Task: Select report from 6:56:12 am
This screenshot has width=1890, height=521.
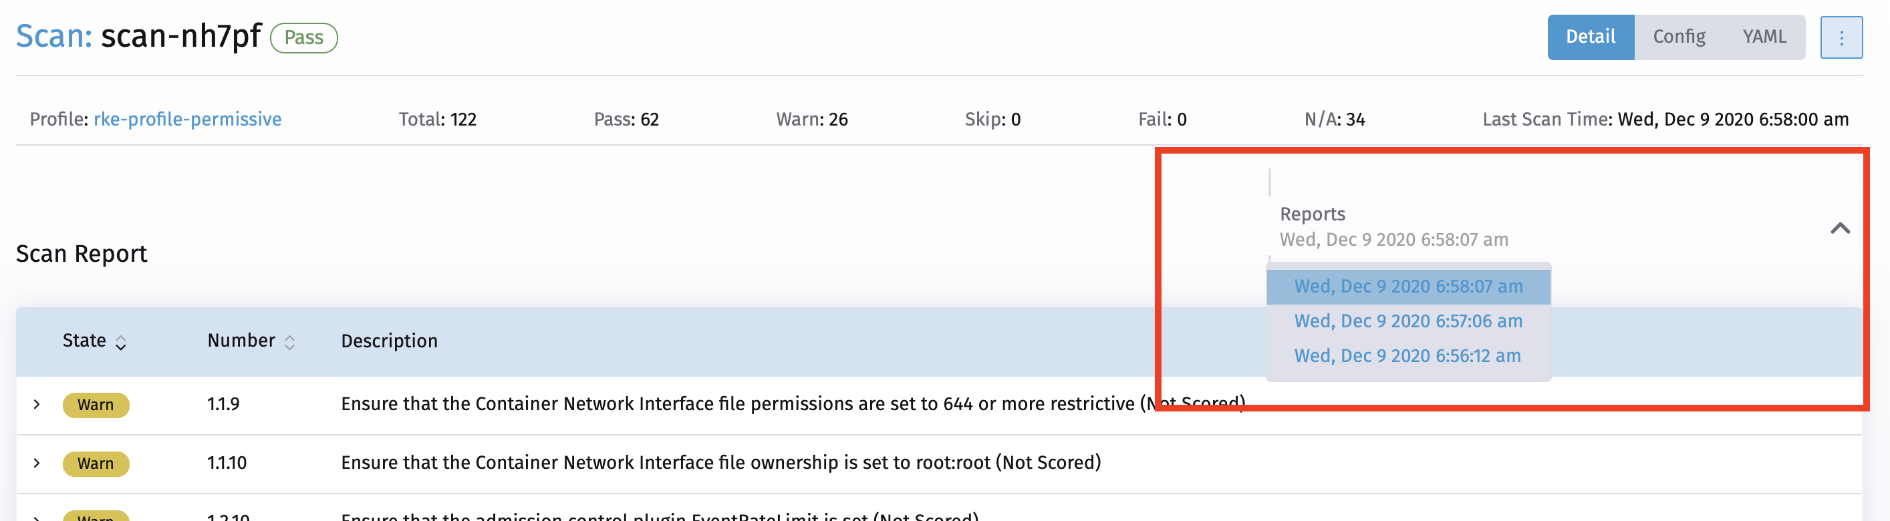Action: point(1407,356)
